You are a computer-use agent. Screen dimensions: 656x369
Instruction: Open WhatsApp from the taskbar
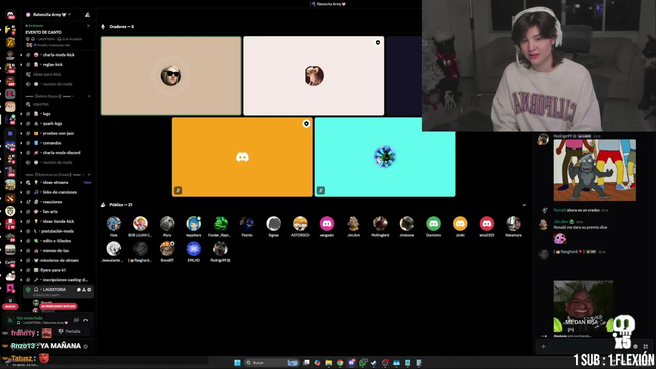coord(363,363)
